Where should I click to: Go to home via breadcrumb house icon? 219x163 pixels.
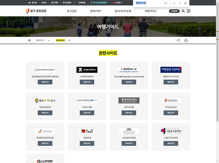[x=29, y=40]
